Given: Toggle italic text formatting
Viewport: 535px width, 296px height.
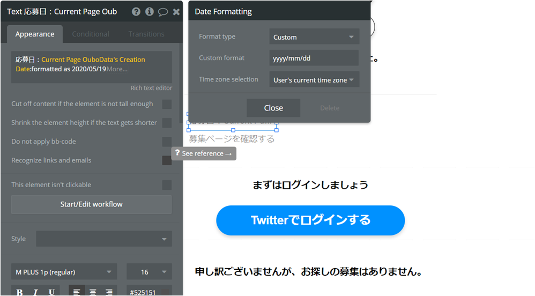Looking at the screenshot, I should click(x=35, y=292).
